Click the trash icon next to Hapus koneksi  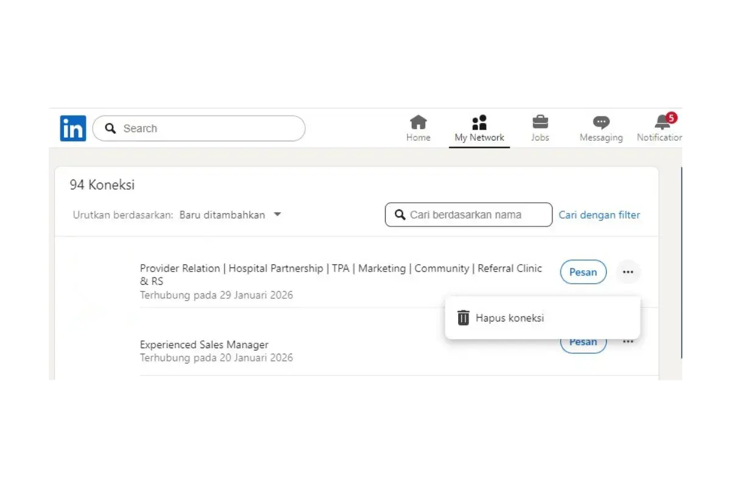(463, 317)
